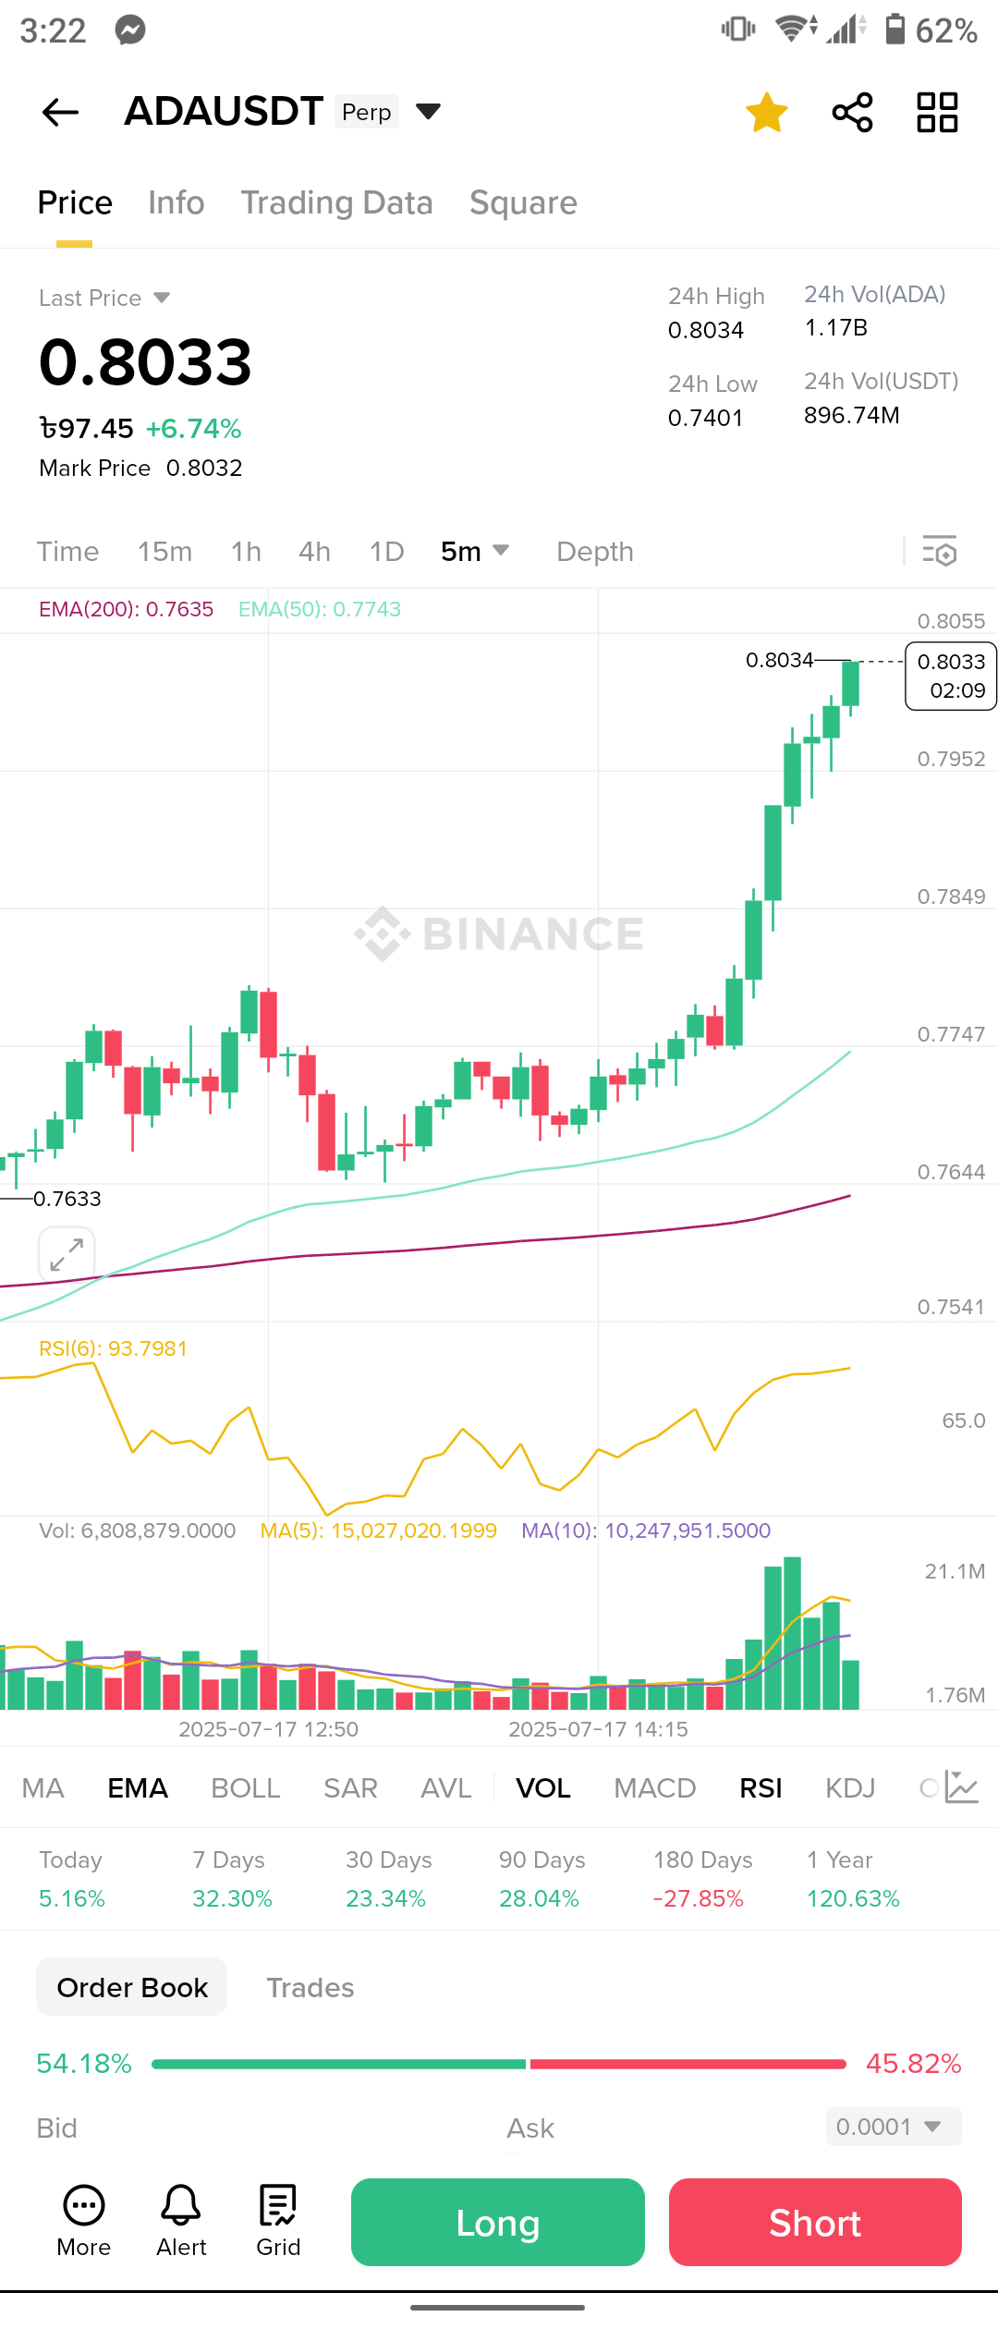Select the 15m chart interval

(165, 552)
